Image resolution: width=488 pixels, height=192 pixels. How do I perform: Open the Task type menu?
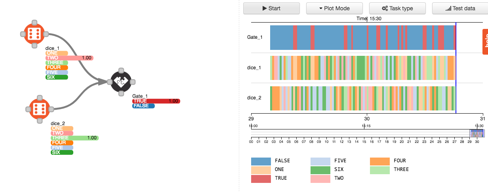coord(397,8)
